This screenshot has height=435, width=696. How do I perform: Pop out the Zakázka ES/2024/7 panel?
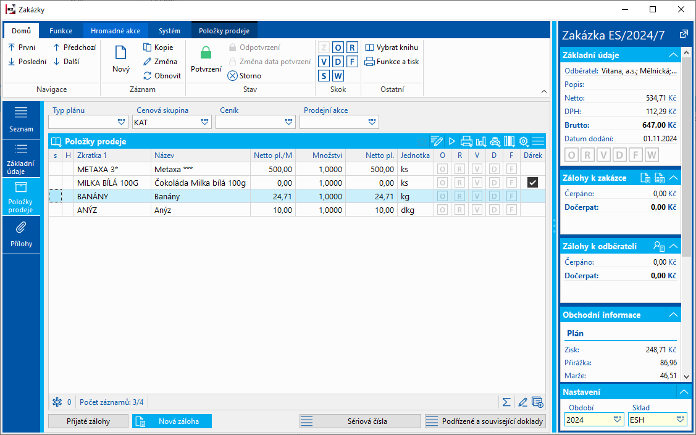[x=684, y=34]
